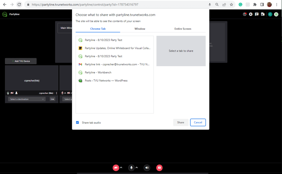Open Partyline settings gear
This screenshot has width=282, height=174.
coord(251,14)
